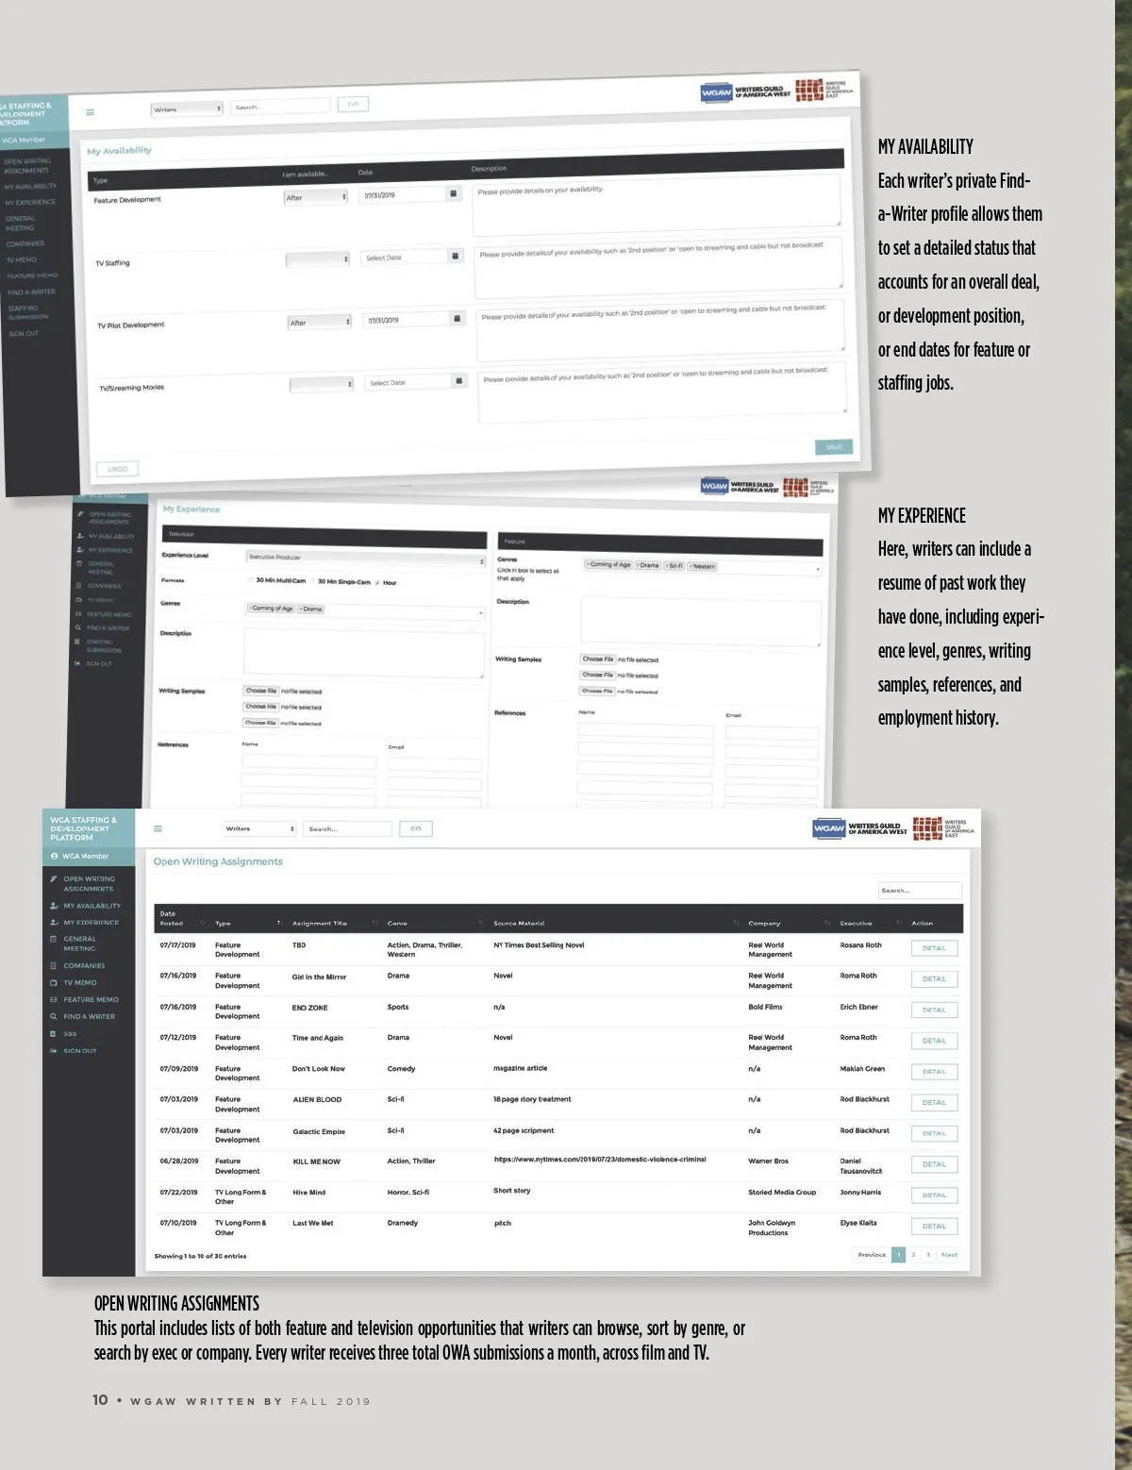
Task: Click the Sign Out icon in bottom sidebar
Action: (54, 1050)
